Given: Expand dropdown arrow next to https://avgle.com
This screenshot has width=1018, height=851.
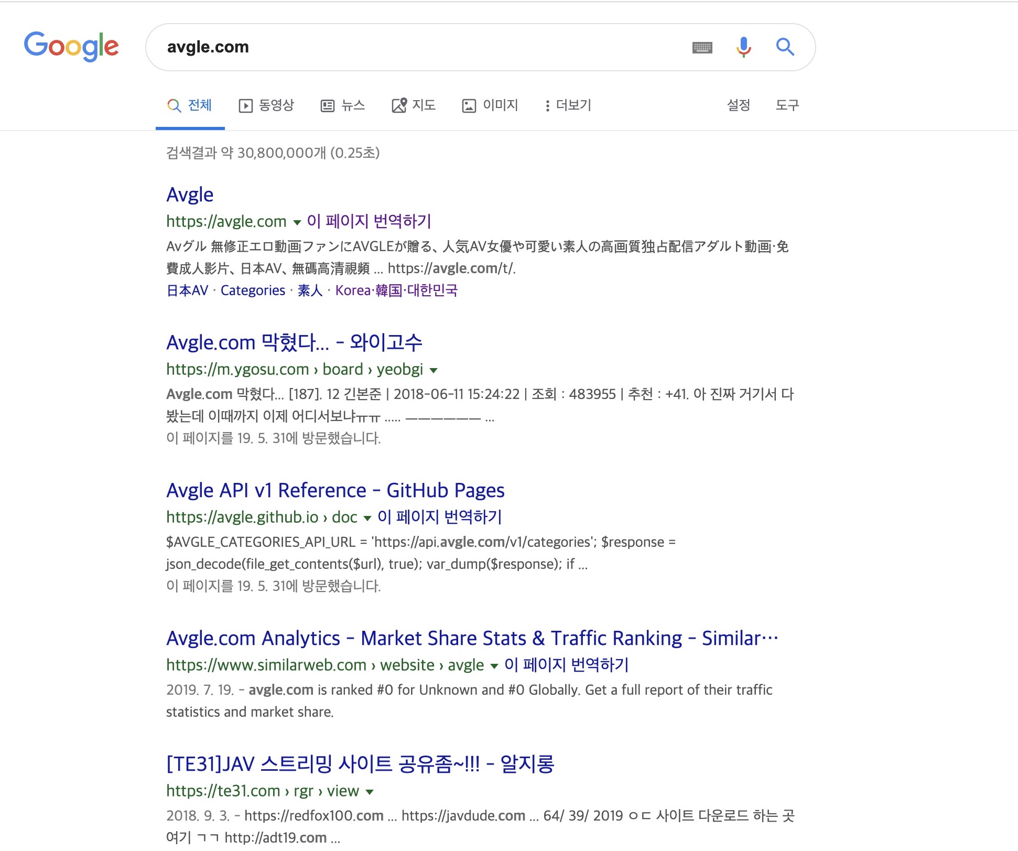Looking at the screenshot, I should click(297, 222).
